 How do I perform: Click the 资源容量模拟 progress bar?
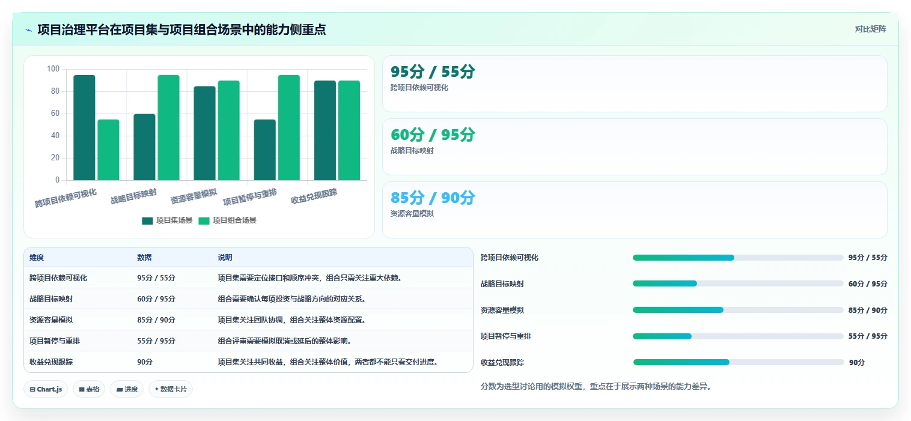click(738, 310)
